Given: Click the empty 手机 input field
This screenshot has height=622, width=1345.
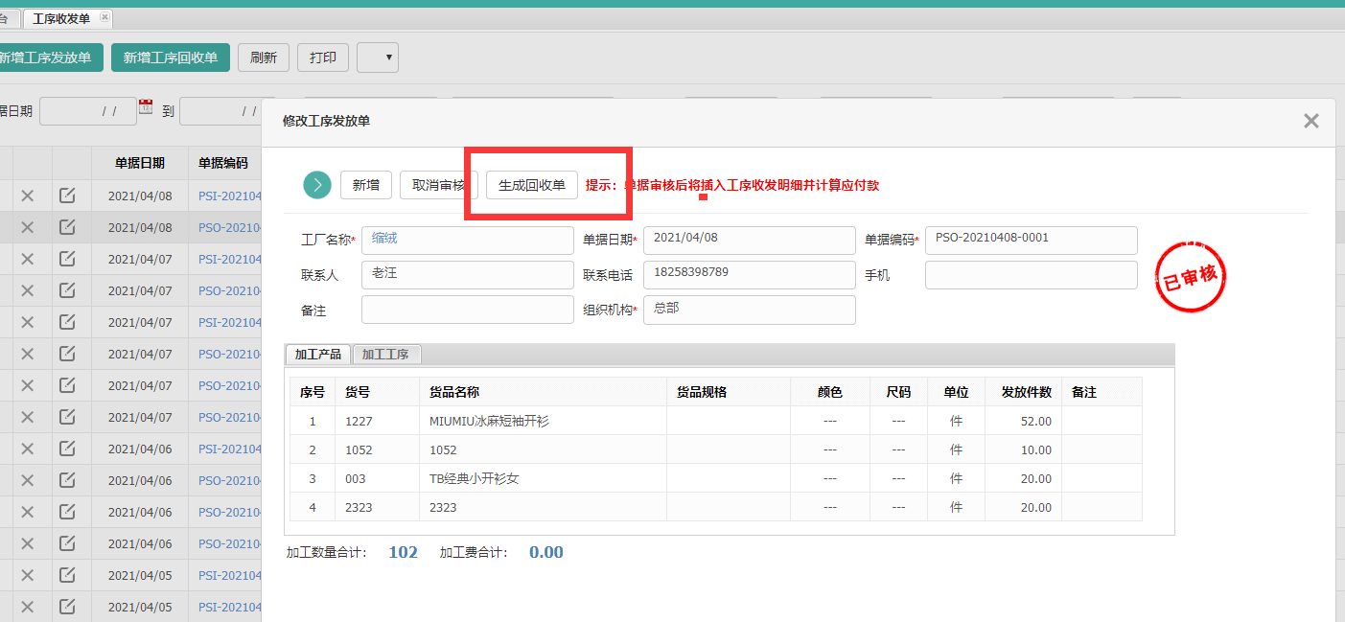Looking at the screenshot, I should [1030, 275].
